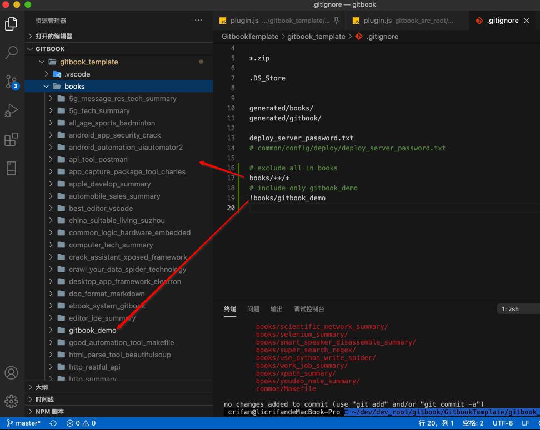
Task: Click the Accounts icon in activity bar
Action: [11, 373]
